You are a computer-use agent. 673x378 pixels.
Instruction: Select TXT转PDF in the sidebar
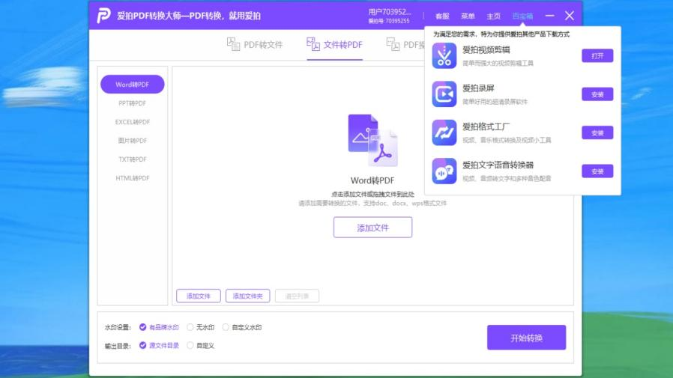coord(132,159)
